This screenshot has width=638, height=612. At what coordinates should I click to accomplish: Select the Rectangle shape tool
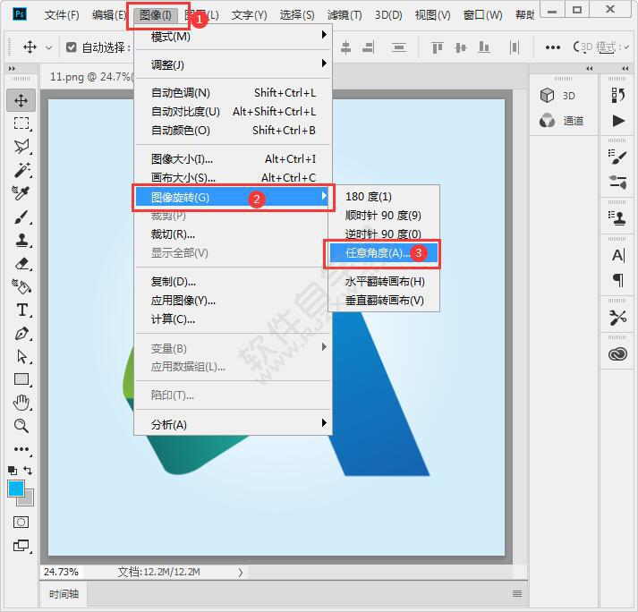tap(21, 379)
